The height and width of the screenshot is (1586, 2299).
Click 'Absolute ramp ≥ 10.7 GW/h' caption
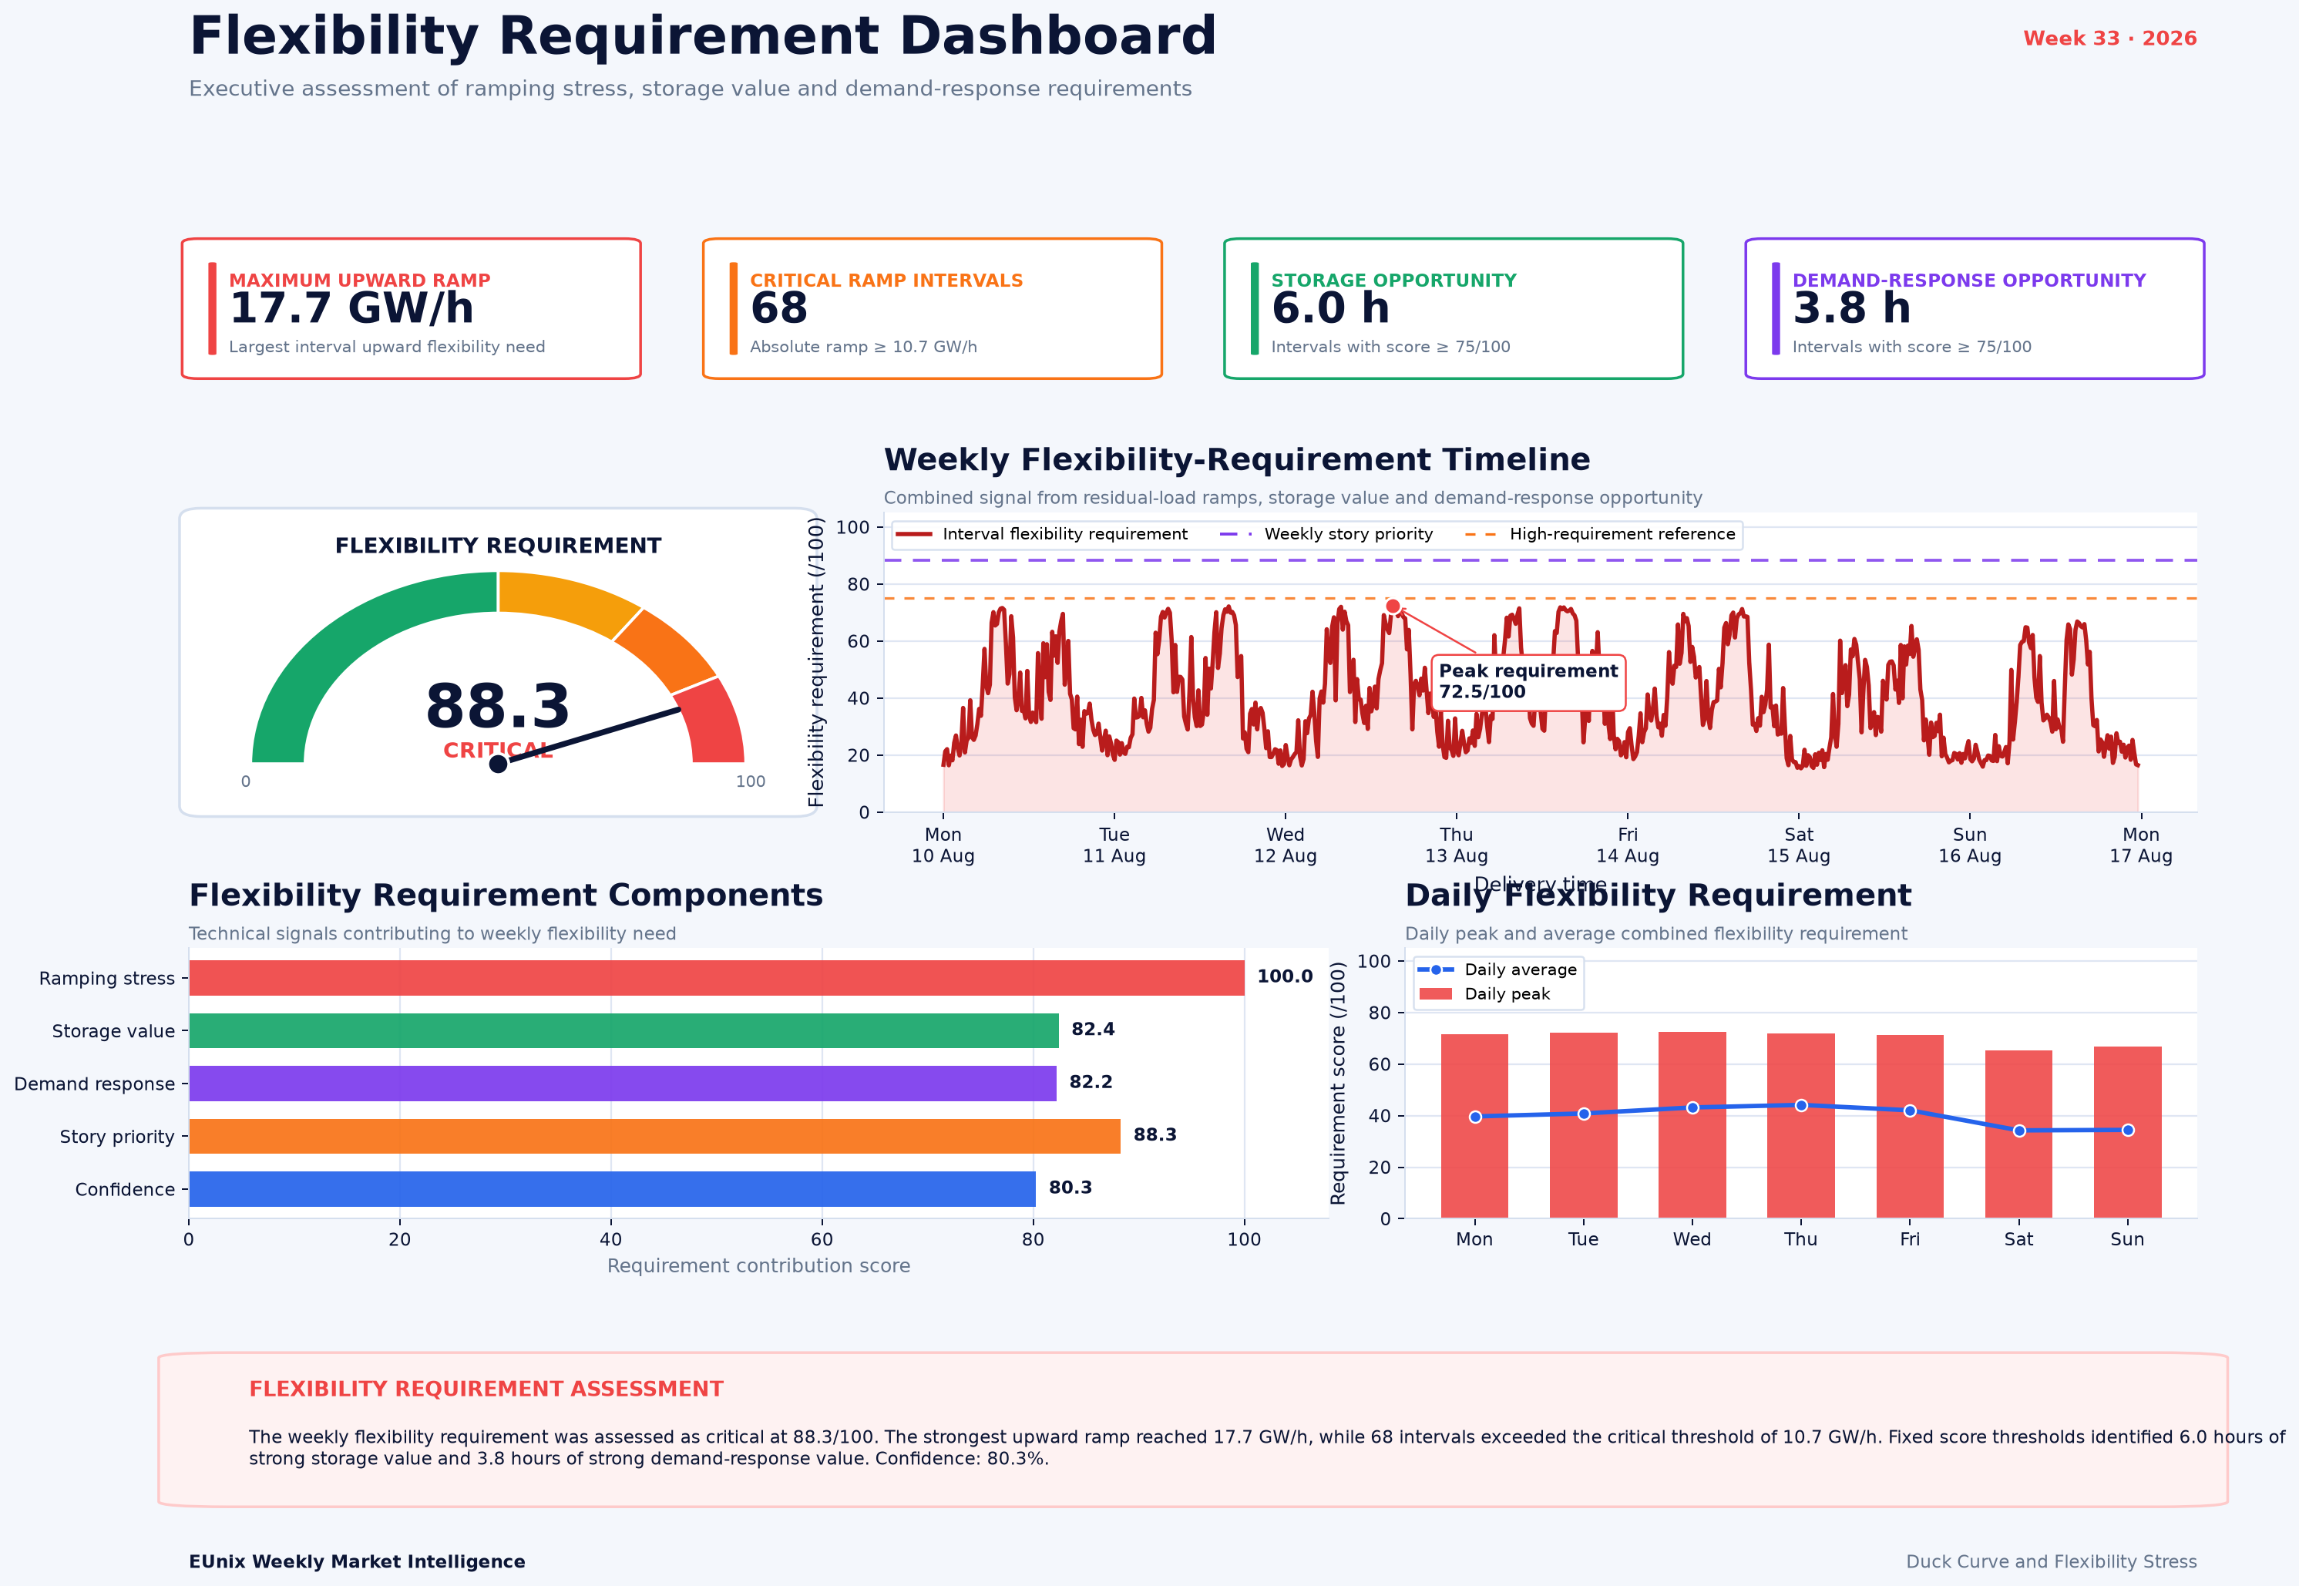tap(863, 347)
